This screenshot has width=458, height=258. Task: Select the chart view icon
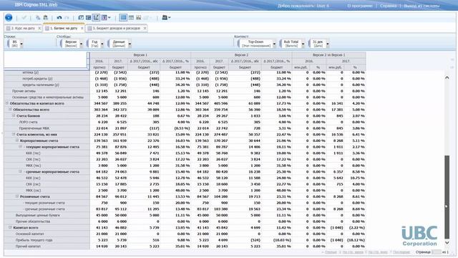coord(138,17)
